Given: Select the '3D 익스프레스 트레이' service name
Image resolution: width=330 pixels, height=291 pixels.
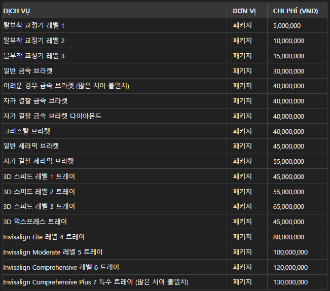Looking at the screenshot, I should tap(35, 222).
